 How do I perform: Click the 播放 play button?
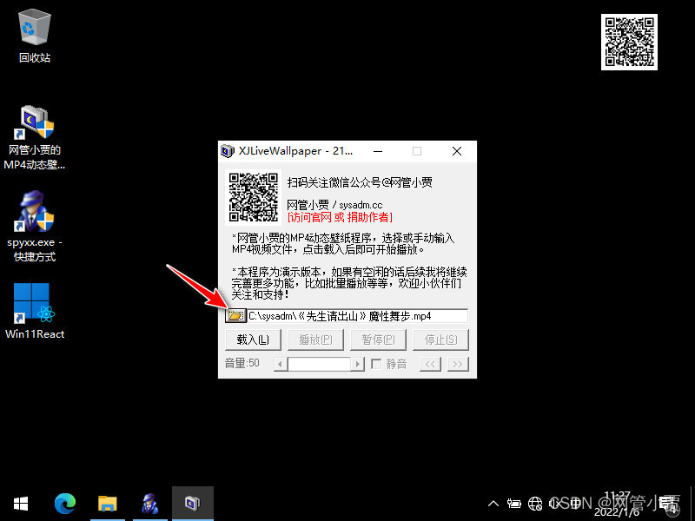point(315,340)
